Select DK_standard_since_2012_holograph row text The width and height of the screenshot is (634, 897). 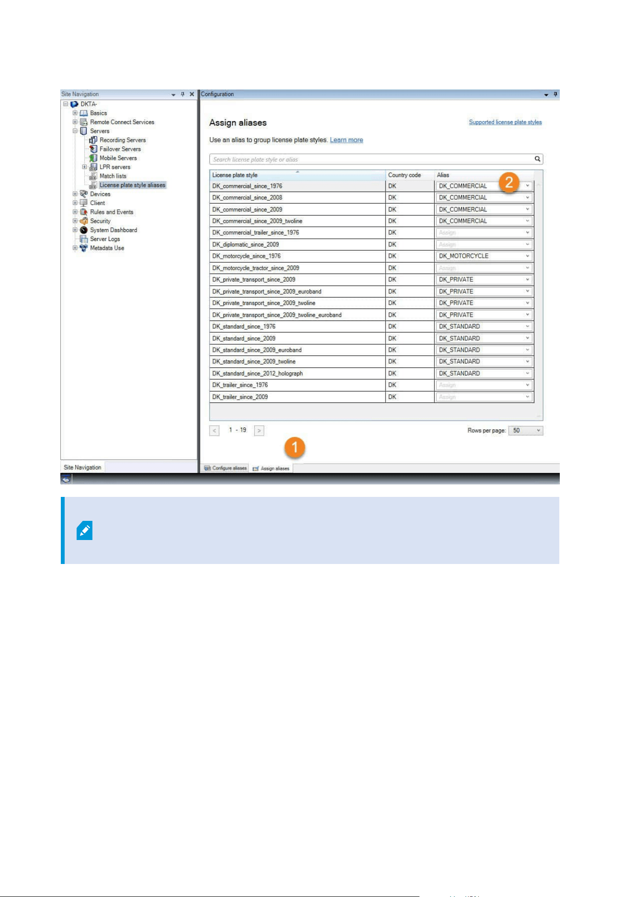(x=258, y=373)
